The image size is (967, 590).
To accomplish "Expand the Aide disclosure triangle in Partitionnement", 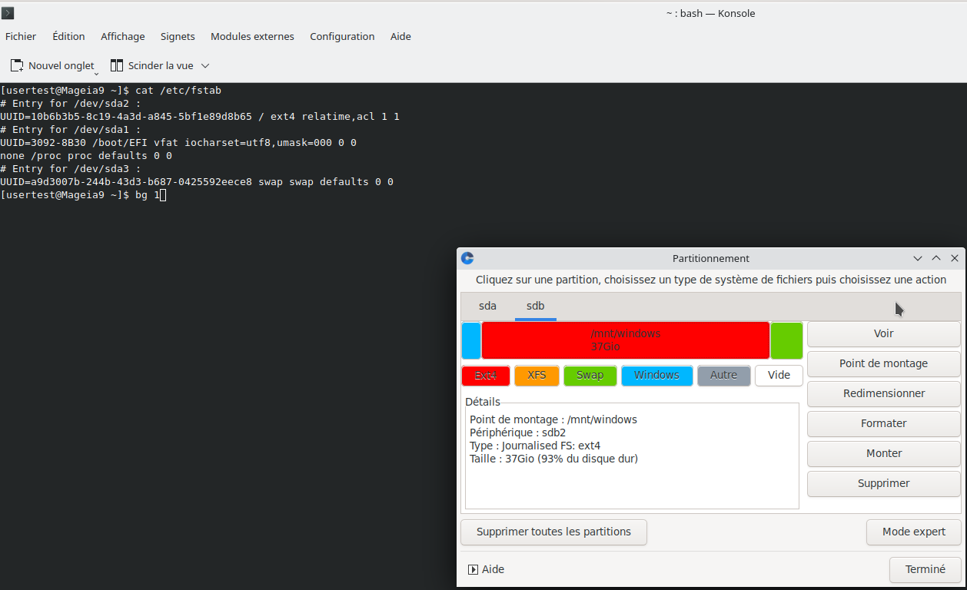I will pyautogui.click(x=473, y=570).
